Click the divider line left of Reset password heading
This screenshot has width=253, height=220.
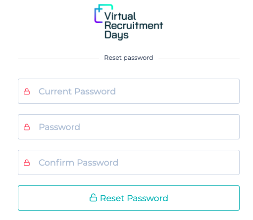coord(58,58)
